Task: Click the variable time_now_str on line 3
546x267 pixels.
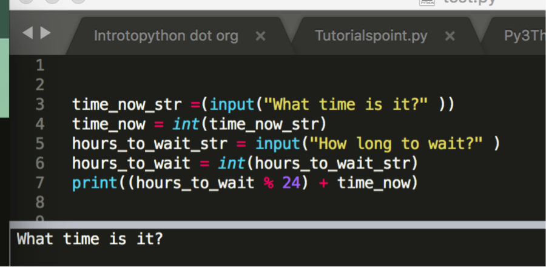Action: [x=127, y=105]
